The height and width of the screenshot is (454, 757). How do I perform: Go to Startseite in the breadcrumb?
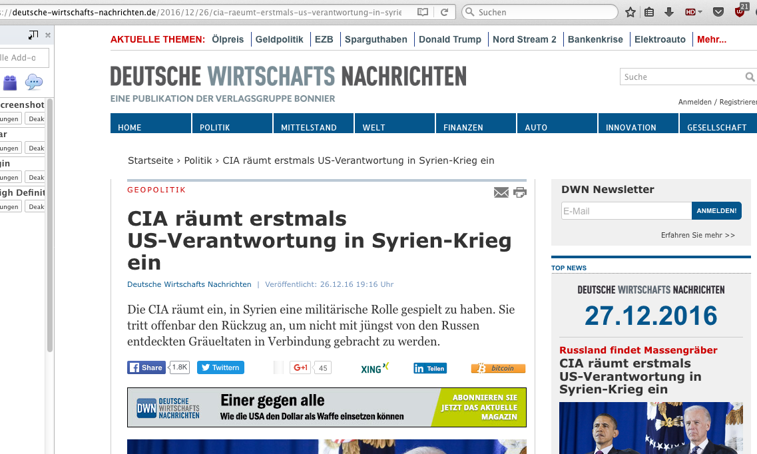(150, 160)
